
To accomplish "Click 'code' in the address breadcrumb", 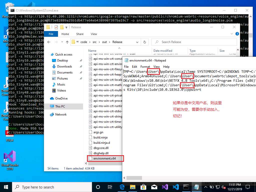I will pos(84,42).
